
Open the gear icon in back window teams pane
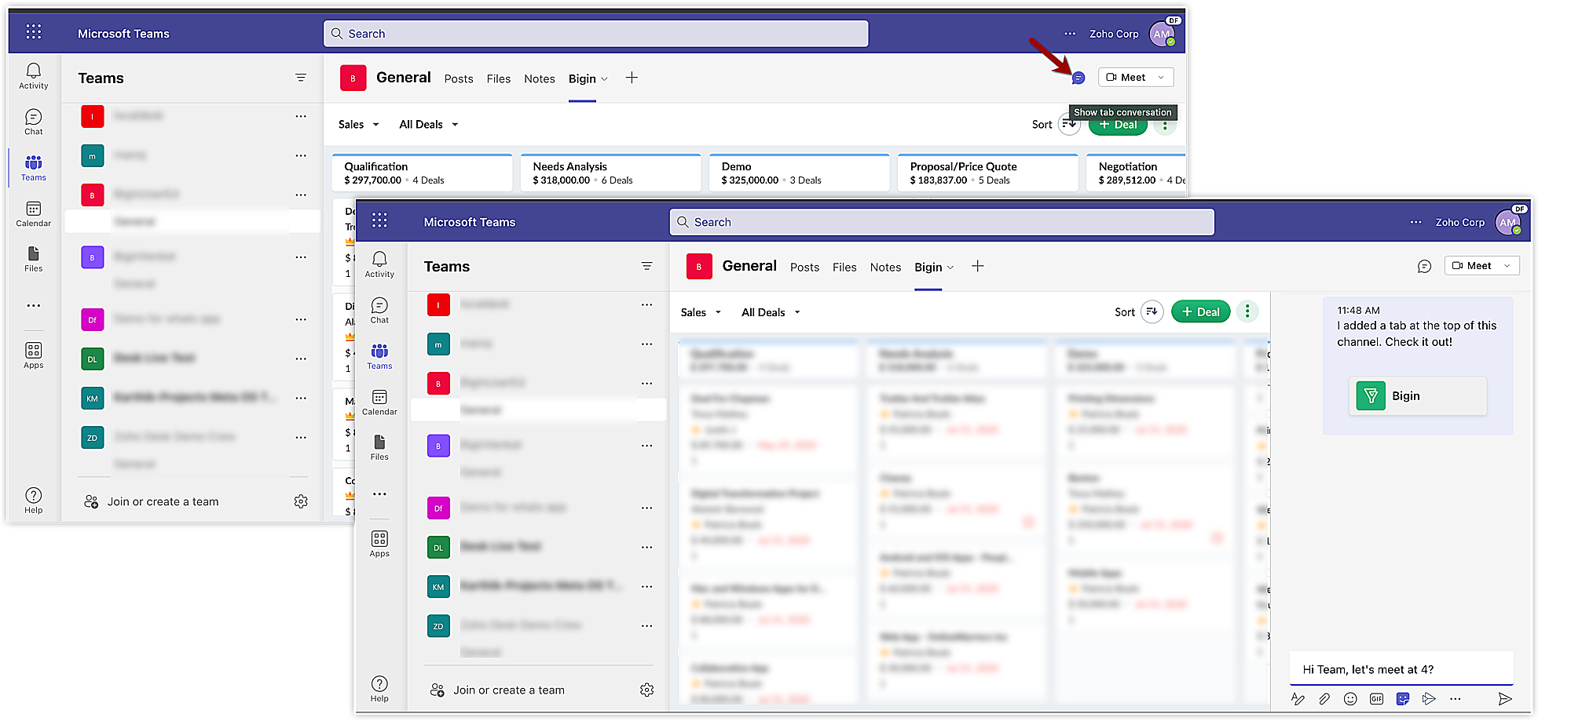tap(301, 501)
